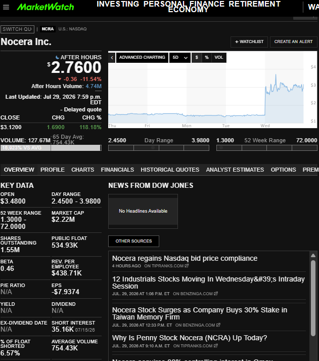Collapse chart panel with left chevron
Viewport: 319px width, 361px height.
click(112, 58)
